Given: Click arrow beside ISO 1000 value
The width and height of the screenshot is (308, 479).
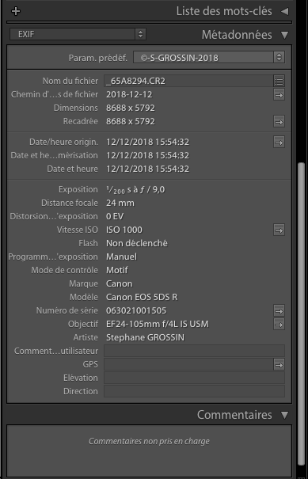Looking at the screenshot, I should (x=279, y=230).
